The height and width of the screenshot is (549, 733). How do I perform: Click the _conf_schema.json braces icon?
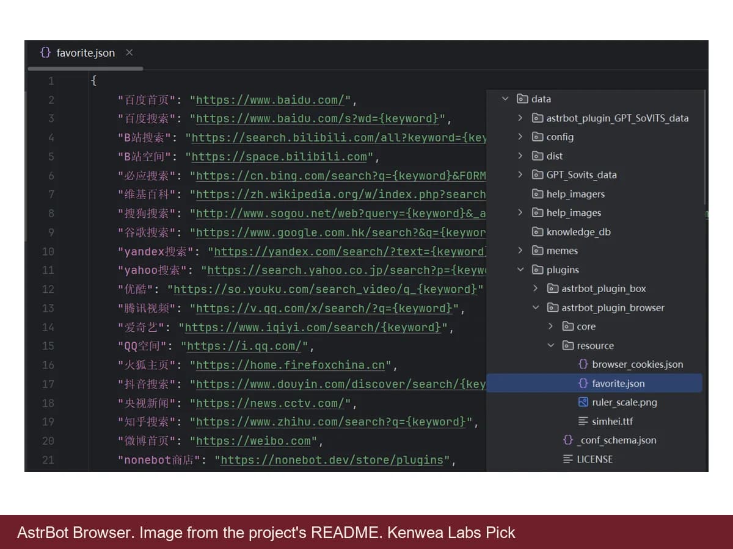[568, 440]
